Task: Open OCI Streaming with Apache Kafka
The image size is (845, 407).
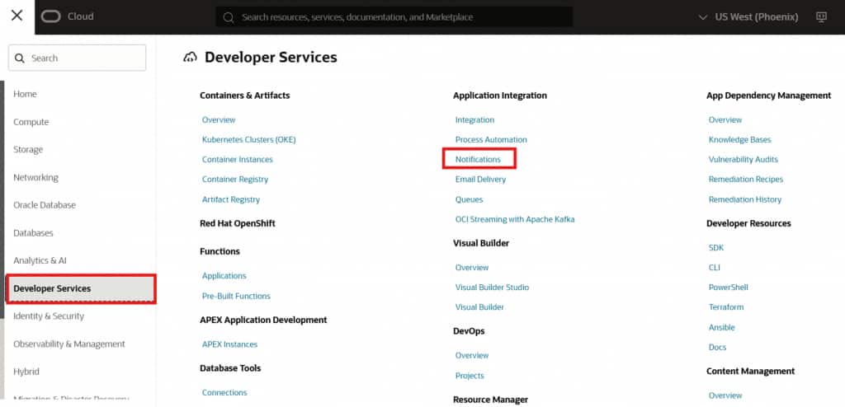Action: point(515,219)
